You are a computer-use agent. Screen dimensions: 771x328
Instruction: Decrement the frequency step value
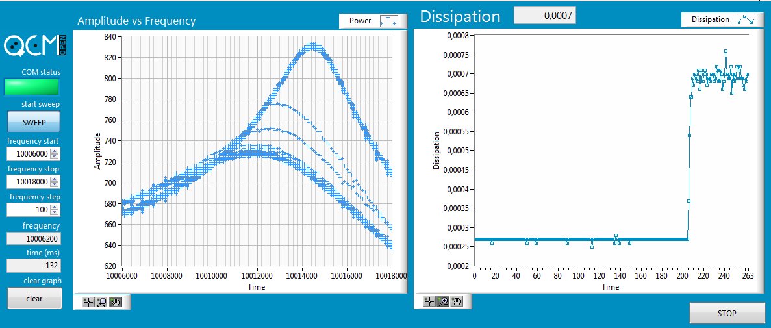click(x=55, y=213)
